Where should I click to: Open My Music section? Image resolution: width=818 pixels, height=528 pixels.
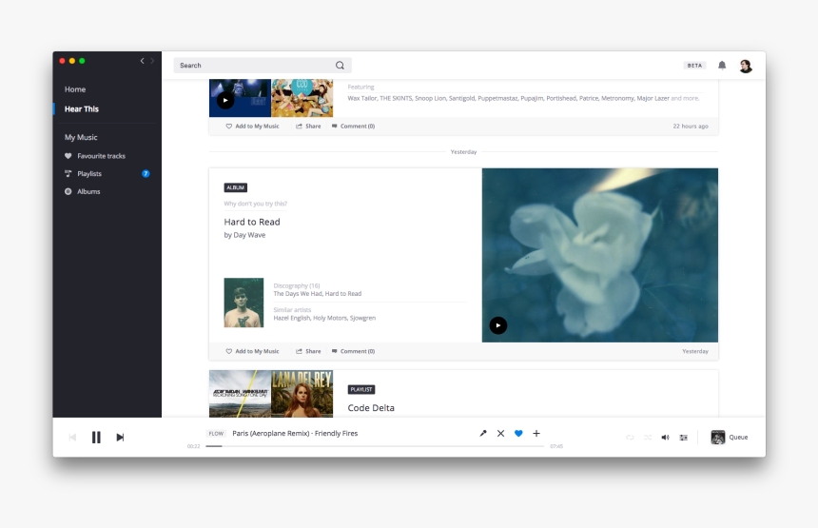click(x=81, y=137)
